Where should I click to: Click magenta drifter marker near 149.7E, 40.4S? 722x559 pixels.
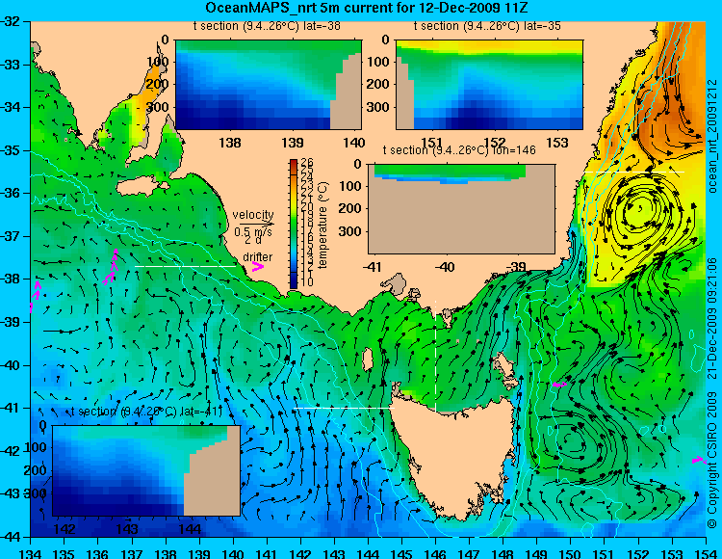pos(559,384)
